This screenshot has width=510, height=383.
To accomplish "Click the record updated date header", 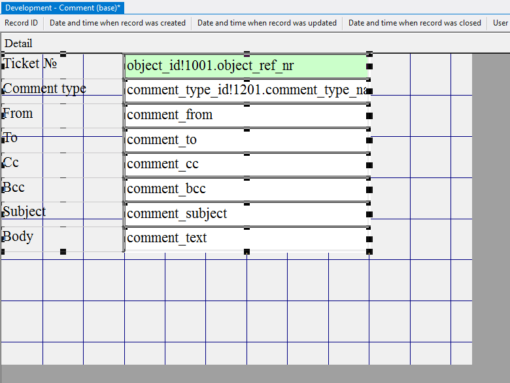I will click(x=267, y=23).
